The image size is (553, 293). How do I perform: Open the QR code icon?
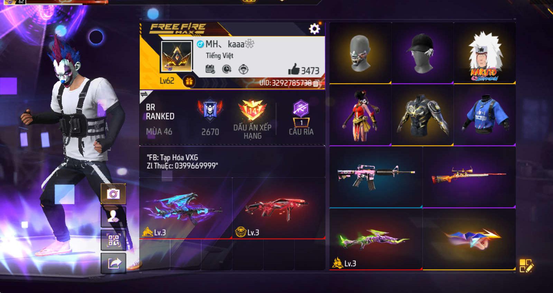click(x=113, y=240)
